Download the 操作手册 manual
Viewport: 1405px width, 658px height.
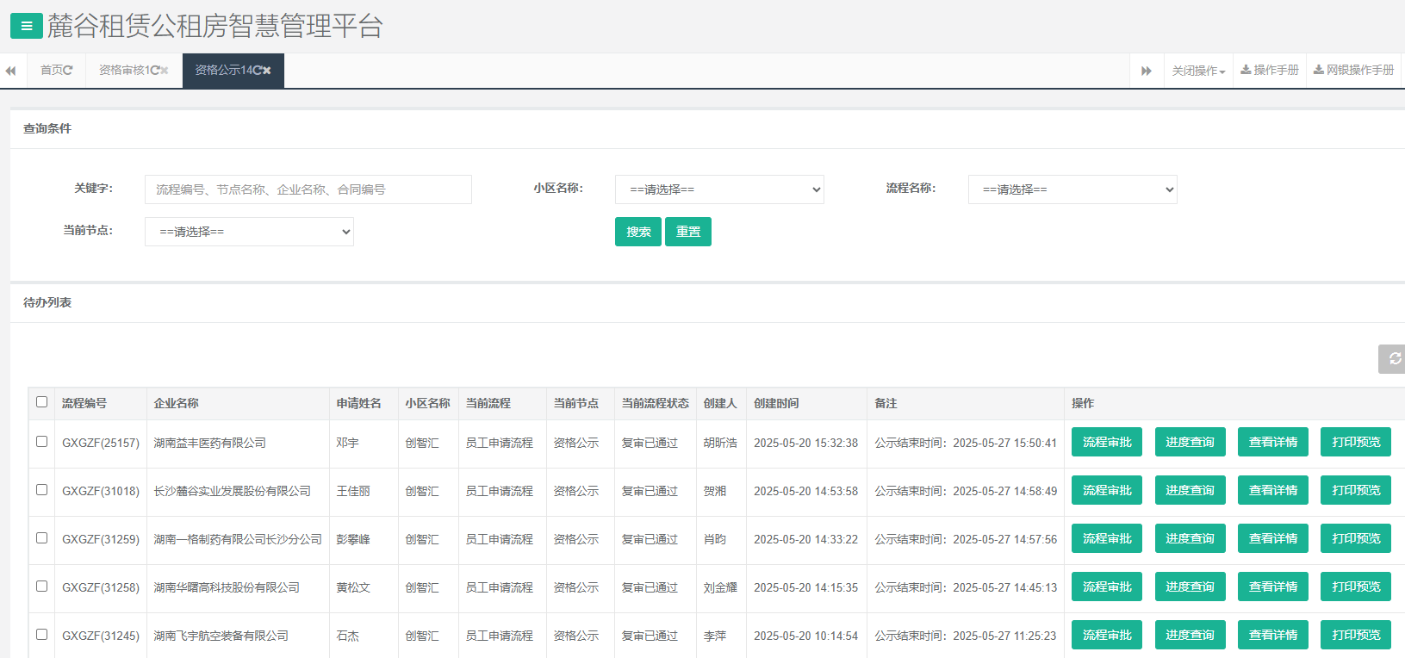coord(1269,71)
